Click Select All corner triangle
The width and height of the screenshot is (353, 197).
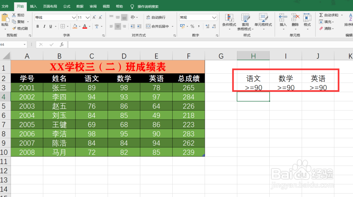6,56
